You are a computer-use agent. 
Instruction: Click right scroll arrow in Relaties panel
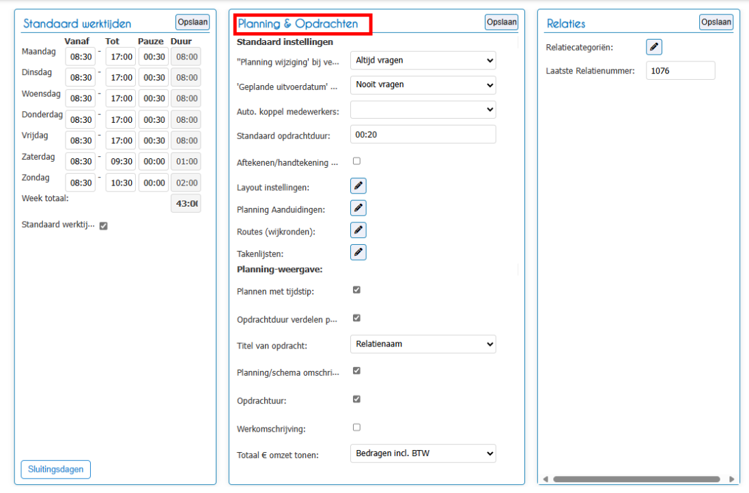point(731,479)
